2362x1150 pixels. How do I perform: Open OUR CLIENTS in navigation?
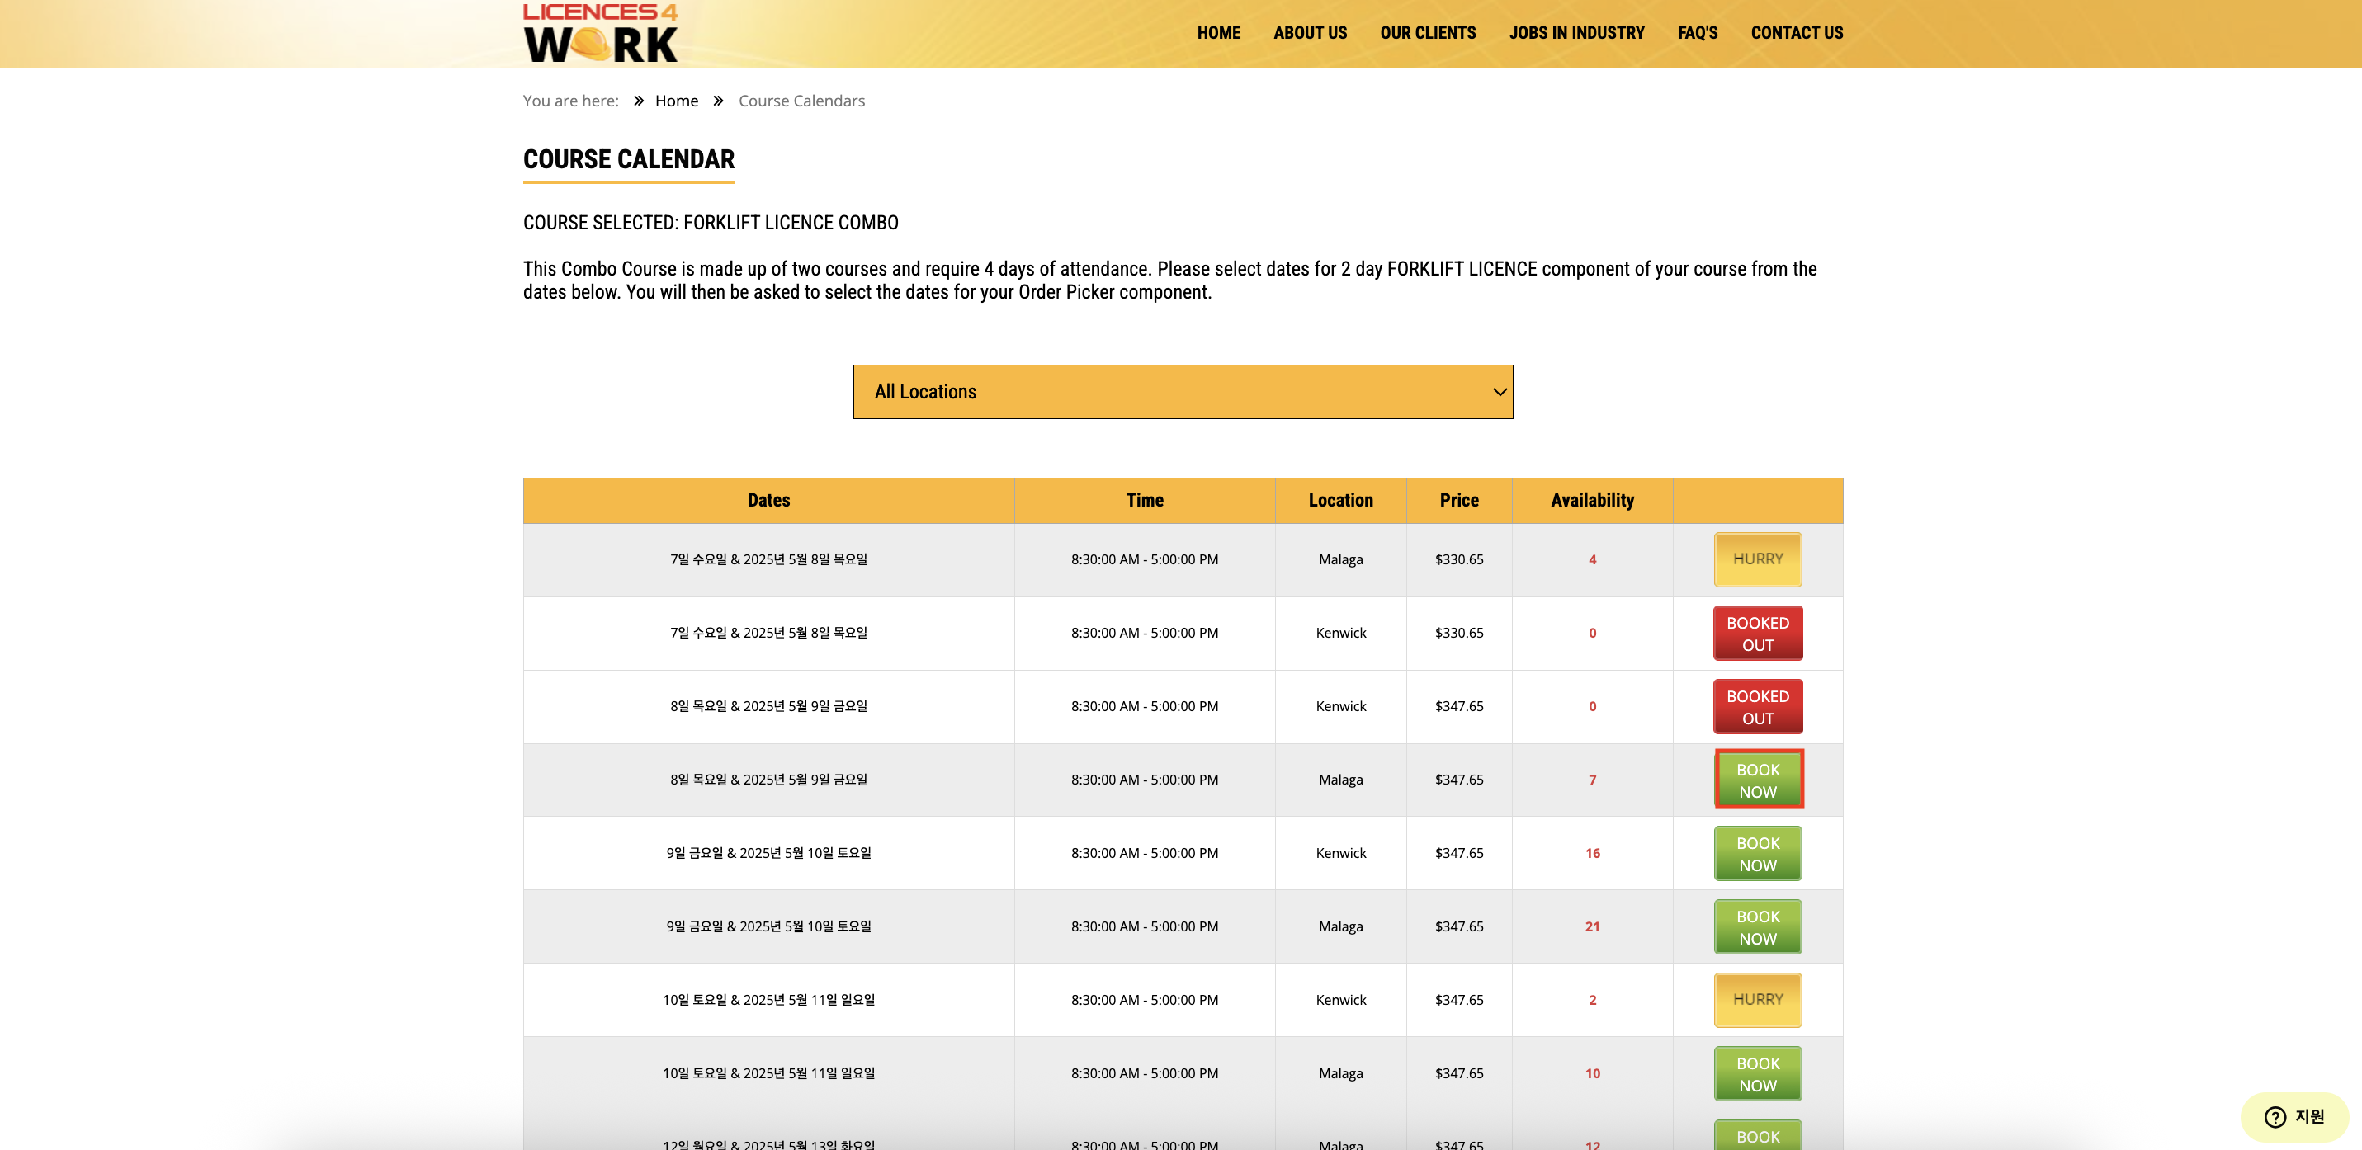1427,33
